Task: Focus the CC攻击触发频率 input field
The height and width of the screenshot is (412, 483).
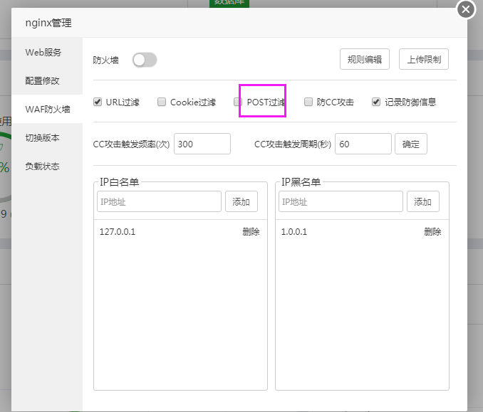Action: [x=202, y=144]
